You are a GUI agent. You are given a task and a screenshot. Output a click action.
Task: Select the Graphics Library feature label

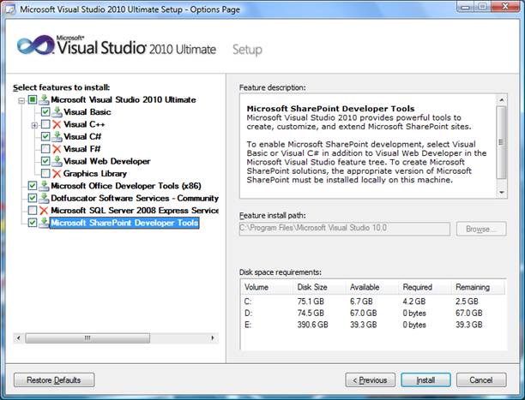tap(95, 174)
